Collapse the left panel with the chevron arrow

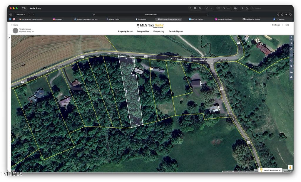click(x=9, y=37)
